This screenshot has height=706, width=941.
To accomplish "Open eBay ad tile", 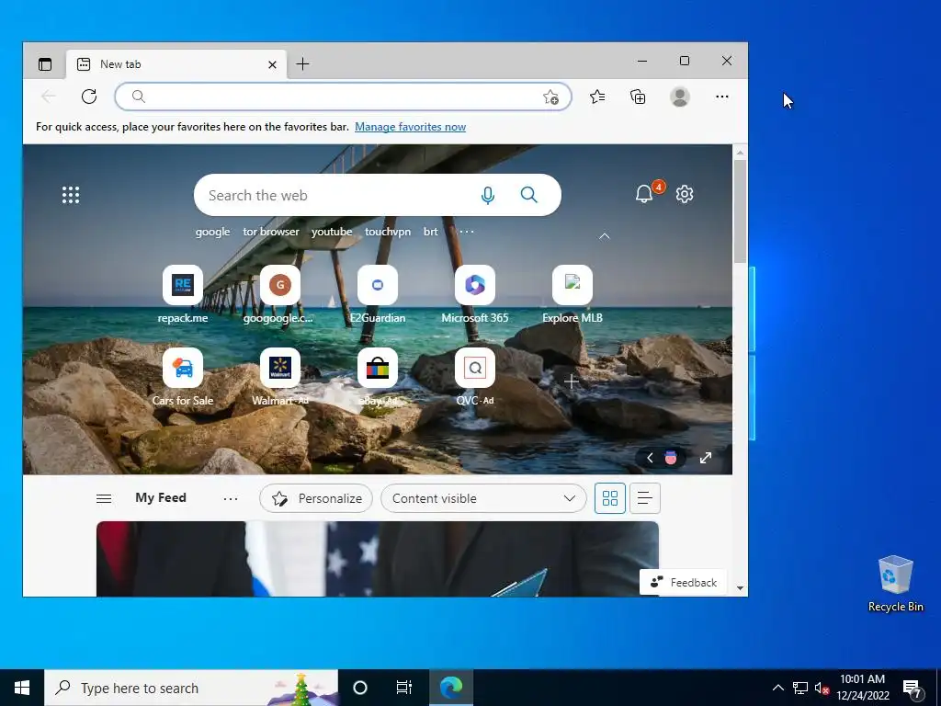I will 378,378.
